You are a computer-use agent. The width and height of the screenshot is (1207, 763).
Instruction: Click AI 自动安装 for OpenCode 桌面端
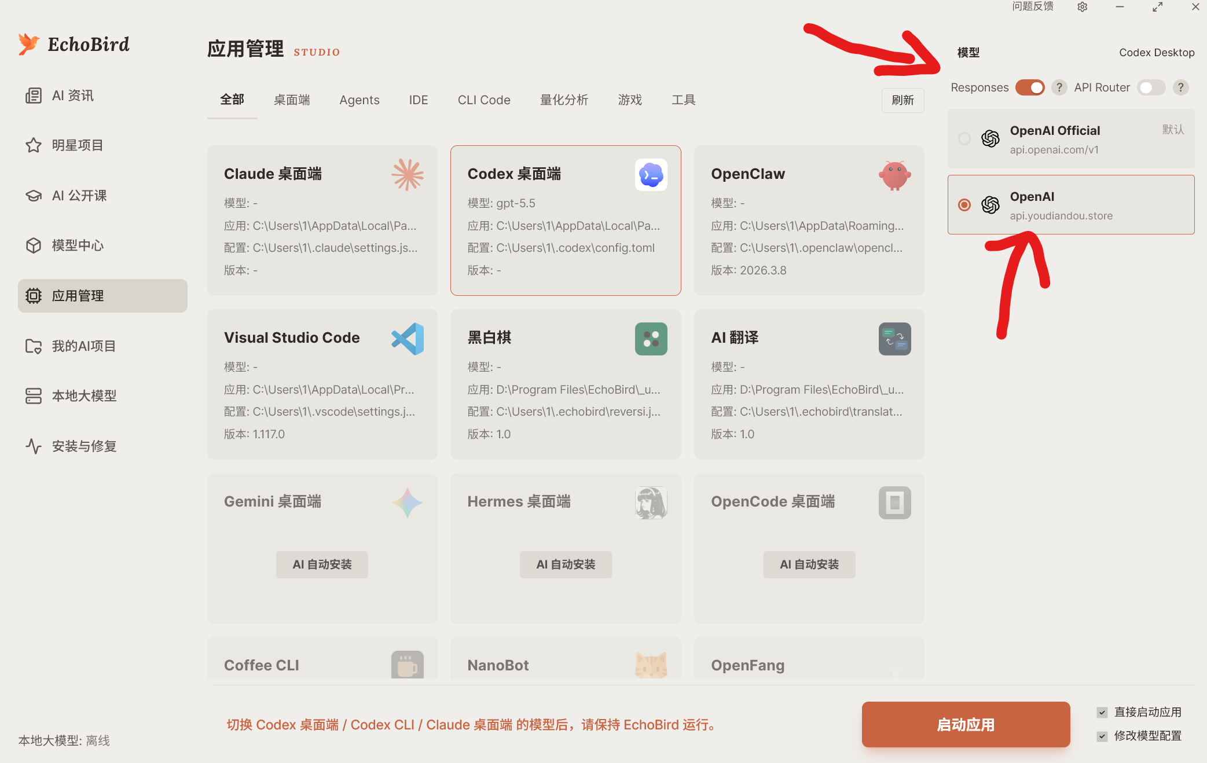point(809,564)
